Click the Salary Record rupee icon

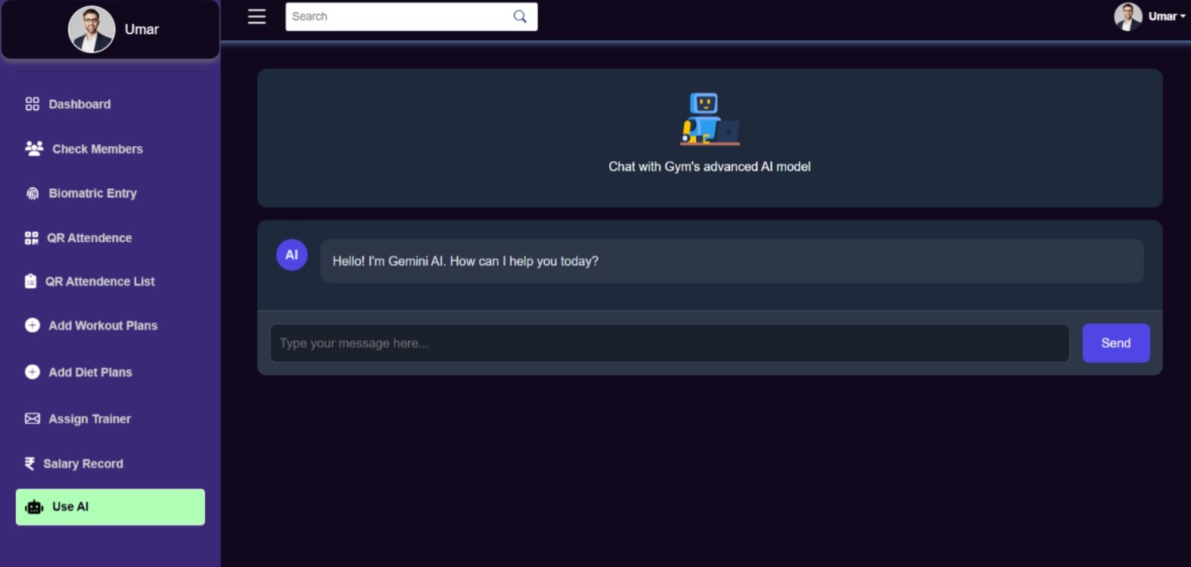(x=30, y=463)
